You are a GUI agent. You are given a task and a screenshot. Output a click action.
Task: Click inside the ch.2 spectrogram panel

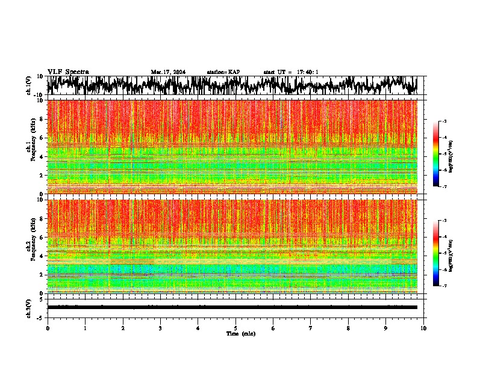232,247
